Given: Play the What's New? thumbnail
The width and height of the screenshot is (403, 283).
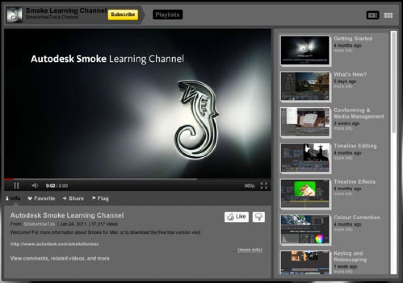Looking at the screenshot, I should pyautogui.click(x=305, y=86).
